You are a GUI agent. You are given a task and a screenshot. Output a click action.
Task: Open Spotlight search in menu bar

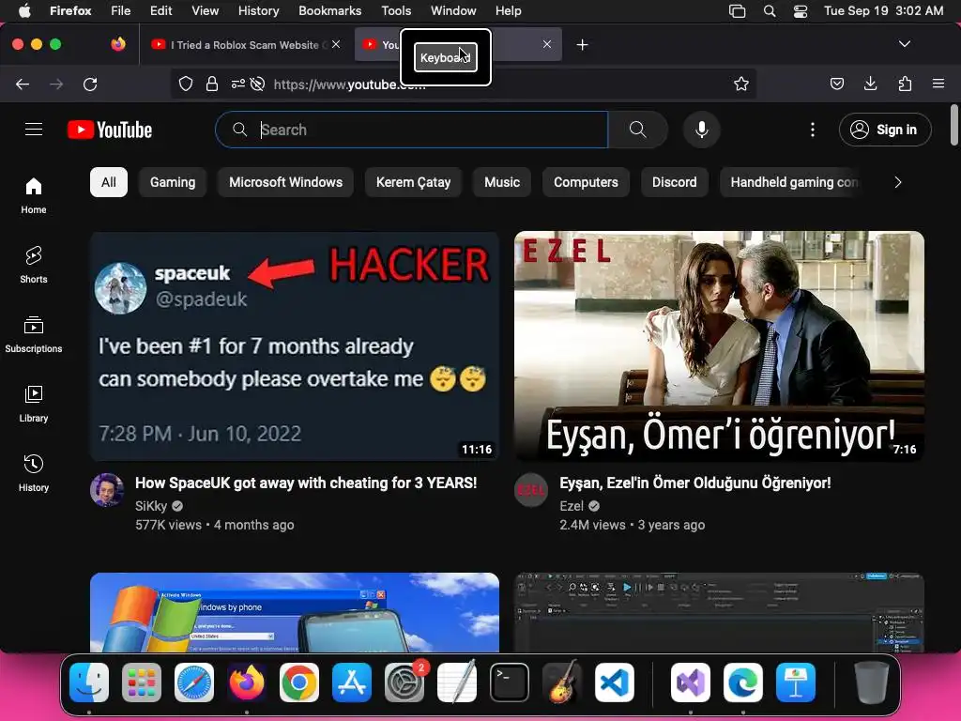[770, 11]
